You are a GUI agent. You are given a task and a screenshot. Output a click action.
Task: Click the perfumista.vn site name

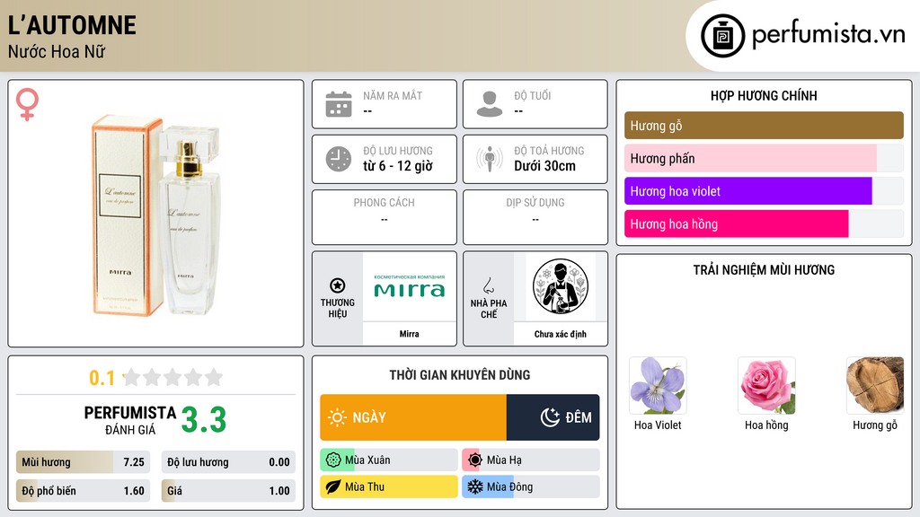point(828,35)
